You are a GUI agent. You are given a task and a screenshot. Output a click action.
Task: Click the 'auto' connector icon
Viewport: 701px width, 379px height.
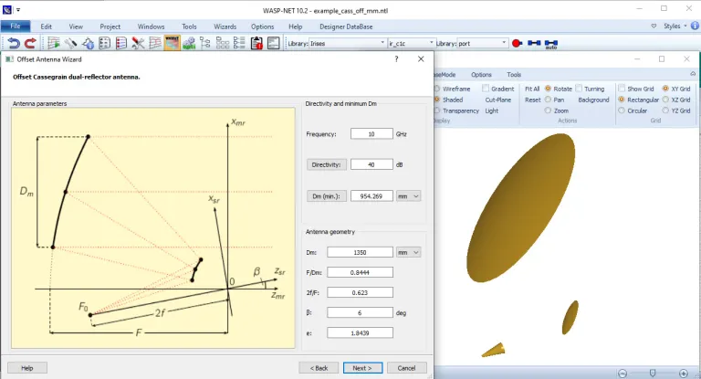tap(551, 44)
